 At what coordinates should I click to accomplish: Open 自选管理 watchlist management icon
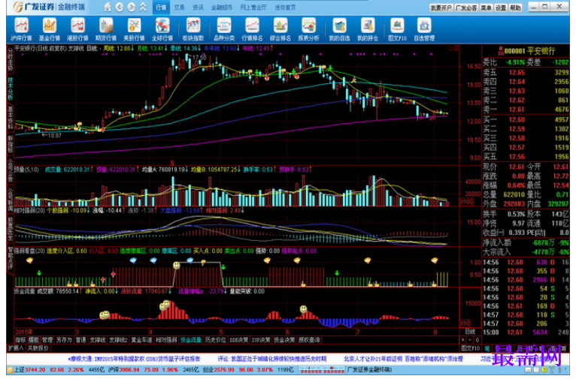pos(424,29)
